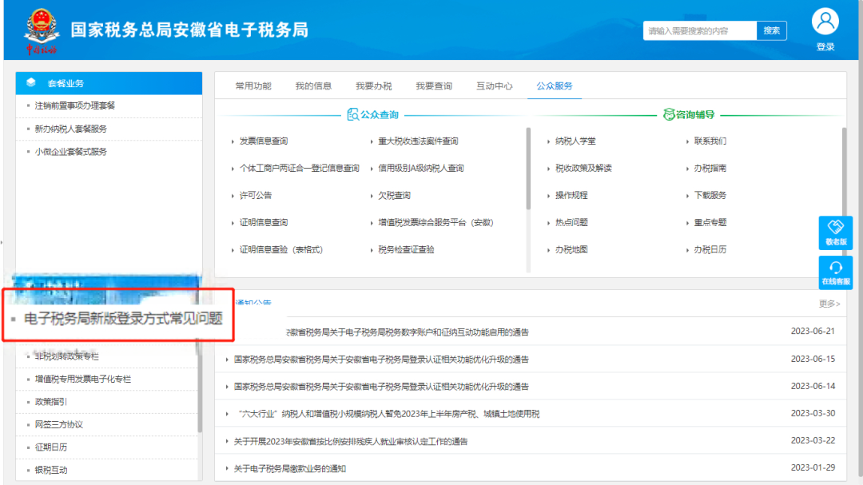This screenshot has width=863, height=485.
Task: Click the 公众查询 panel scrollbar
Action: click(x=528, y=169)
